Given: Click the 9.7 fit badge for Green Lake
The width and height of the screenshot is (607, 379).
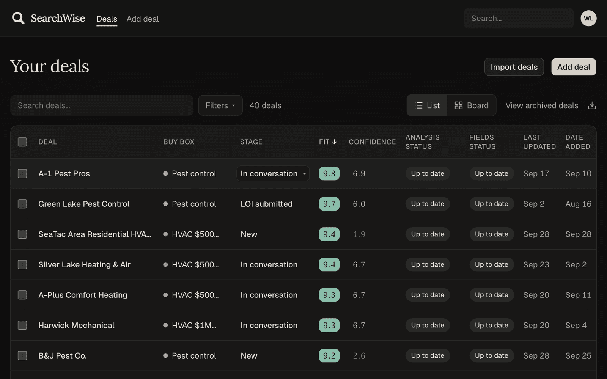Looking at the screenshot, I should 329,204.
